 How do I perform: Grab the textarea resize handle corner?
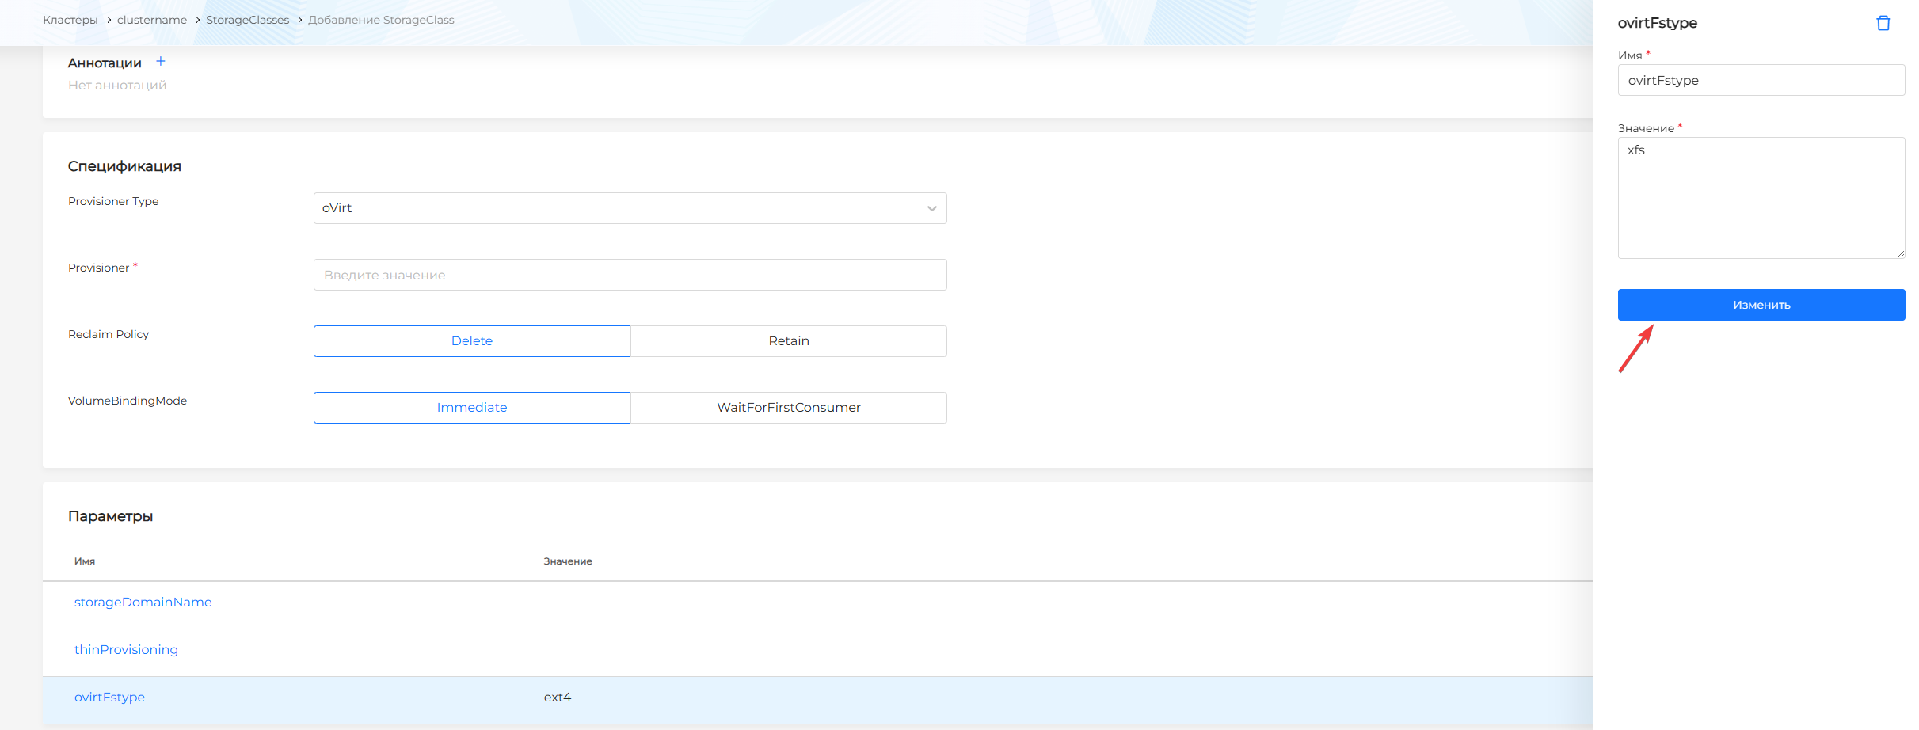pos(1900,253)
